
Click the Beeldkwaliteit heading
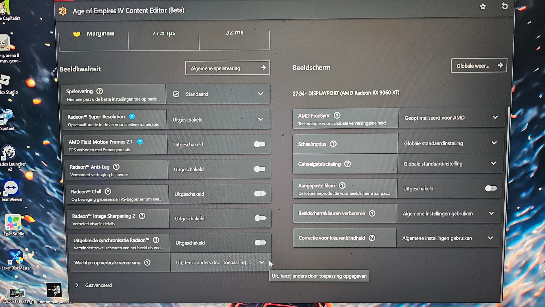pyautogui.click(x=80, y=69)
